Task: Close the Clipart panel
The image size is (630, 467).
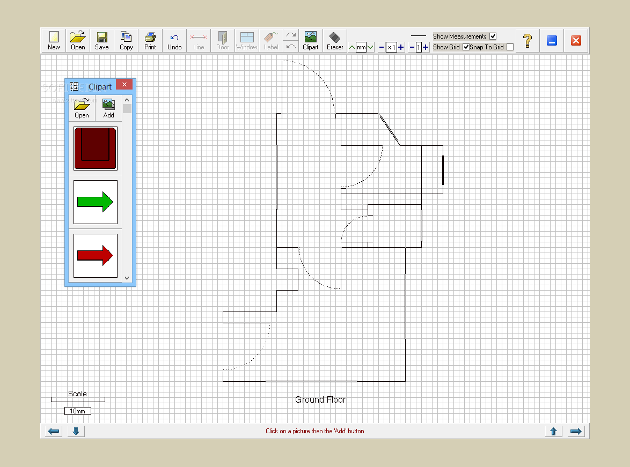Action: pyautogui.click(x=124, y=84)
